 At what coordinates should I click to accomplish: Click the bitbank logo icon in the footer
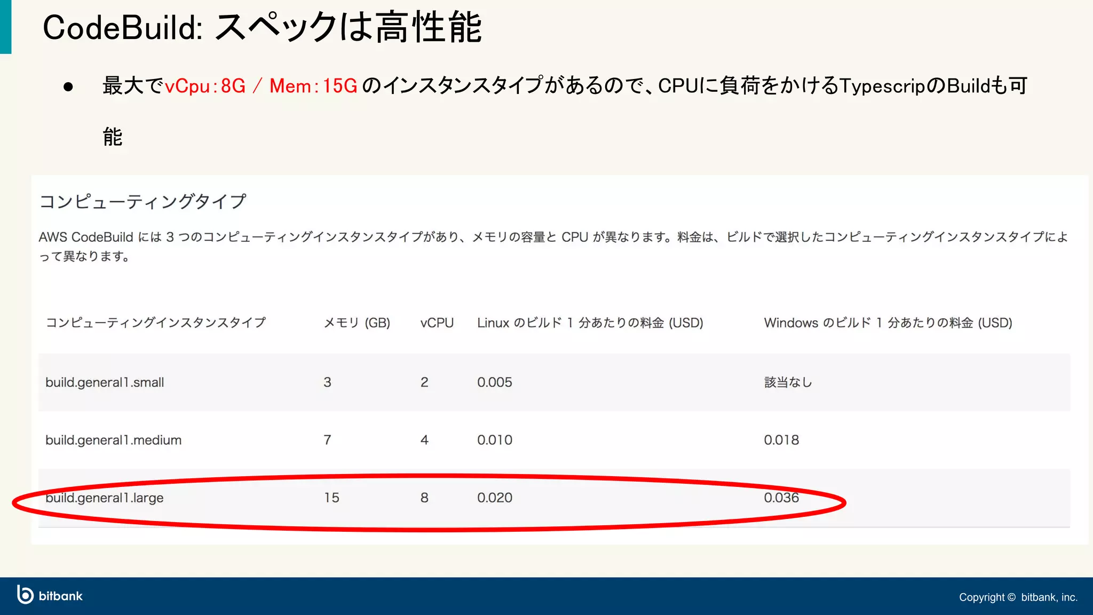[x=25, y=595]
